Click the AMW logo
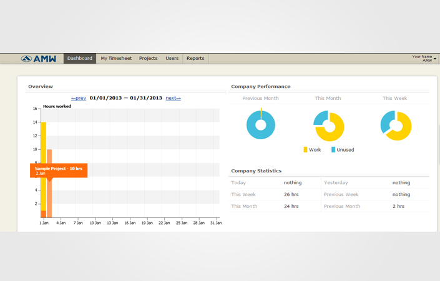 pyautogui.click(x=39, y=59)
